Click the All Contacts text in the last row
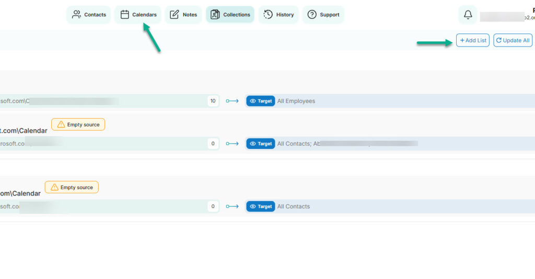 click(x=294, y=206)
